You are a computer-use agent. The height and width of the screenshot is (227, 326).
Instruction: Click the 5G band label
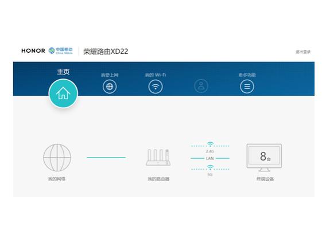pyautogui.click(x=210, y=174)
